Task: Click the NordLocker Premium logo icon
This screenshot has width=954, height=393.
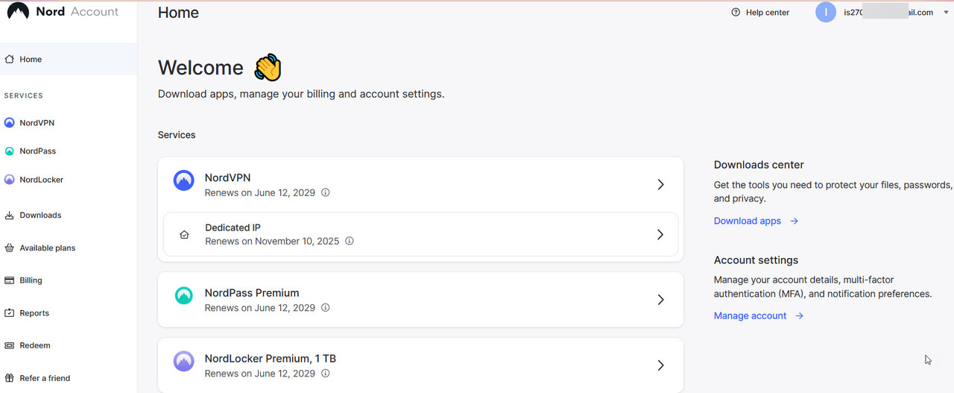Action: 184,362
